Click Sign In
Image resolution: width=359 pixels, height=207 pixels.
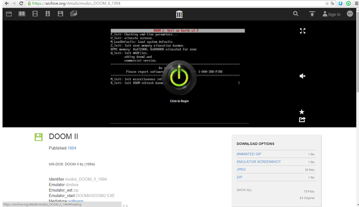coord(332,14)
